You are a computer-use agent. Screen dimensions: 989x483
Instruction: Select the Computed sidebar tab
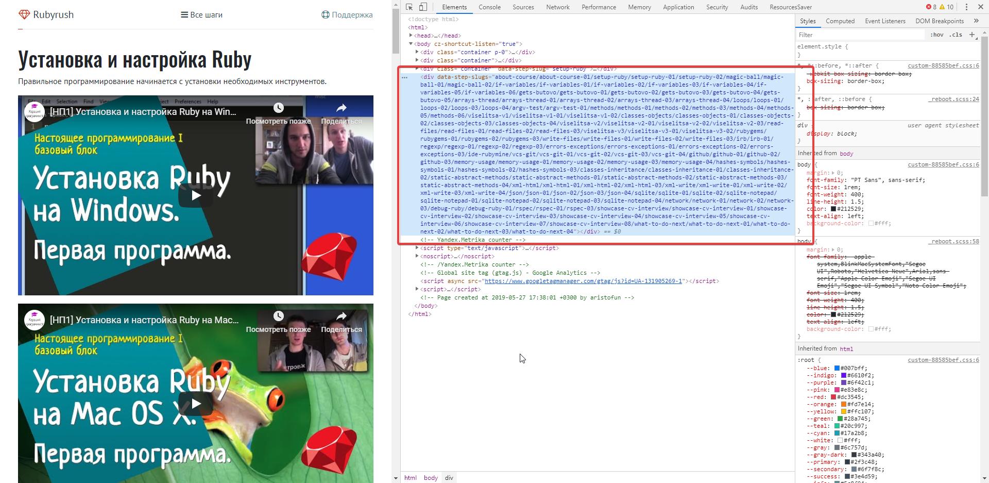(840, 21)
